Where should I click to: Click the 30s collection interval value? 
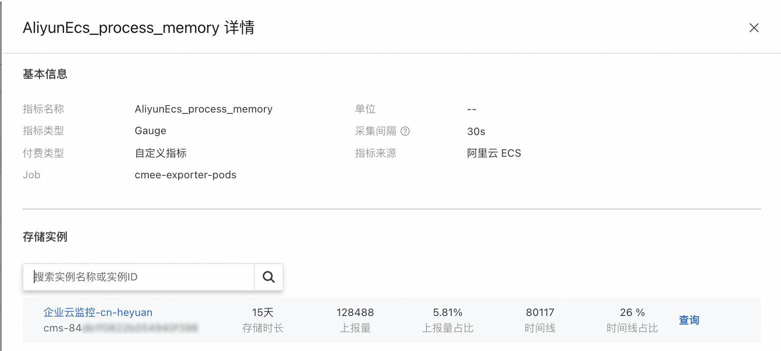click(476, 132)
